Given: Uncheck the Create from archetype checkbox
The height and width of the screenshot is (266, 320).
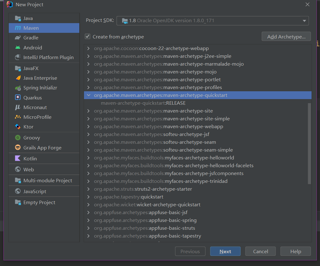Looking at the screenshot, I should pos(88,37).
